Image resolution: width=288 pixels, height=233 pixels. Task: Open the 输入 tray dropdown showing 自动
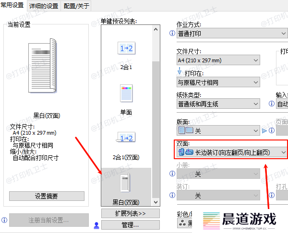pos(282,104)
